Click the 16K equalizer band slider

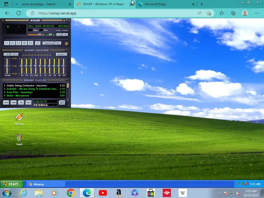(x=63, y=66)
